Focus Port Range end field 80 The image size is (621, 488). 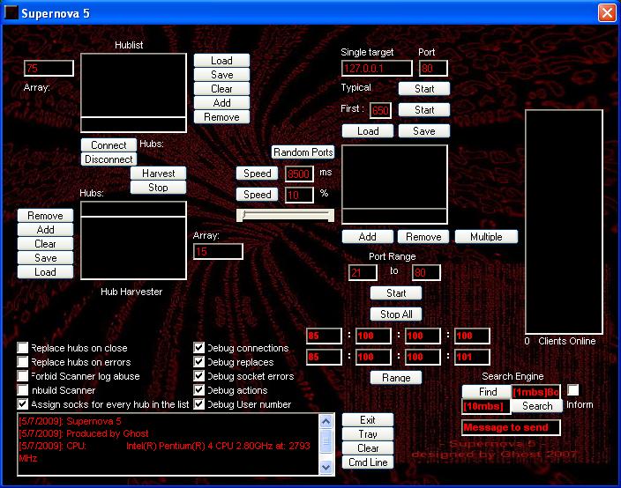[426, 272]
